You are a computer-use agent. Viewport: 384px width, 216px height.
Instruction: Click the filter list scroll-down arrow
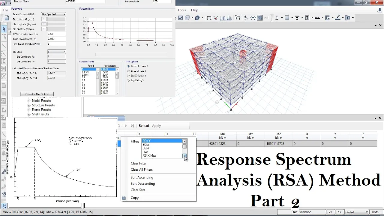[185, 156]
